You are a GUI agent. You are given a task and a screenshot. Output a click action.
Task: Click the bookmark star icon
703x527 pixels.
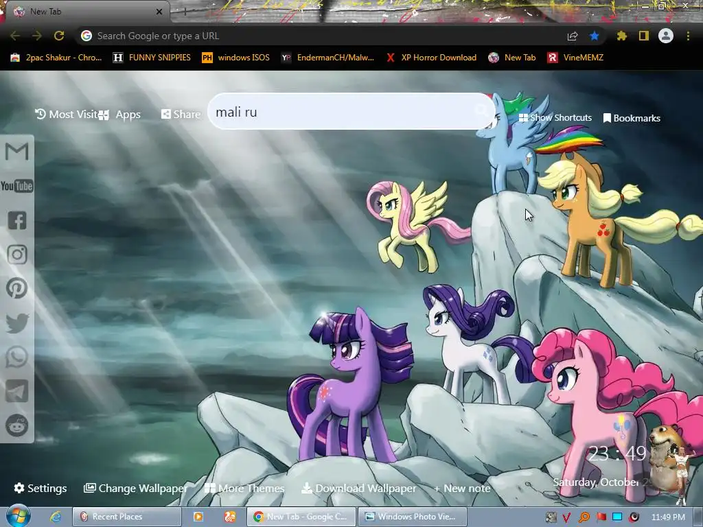(595, 36)
